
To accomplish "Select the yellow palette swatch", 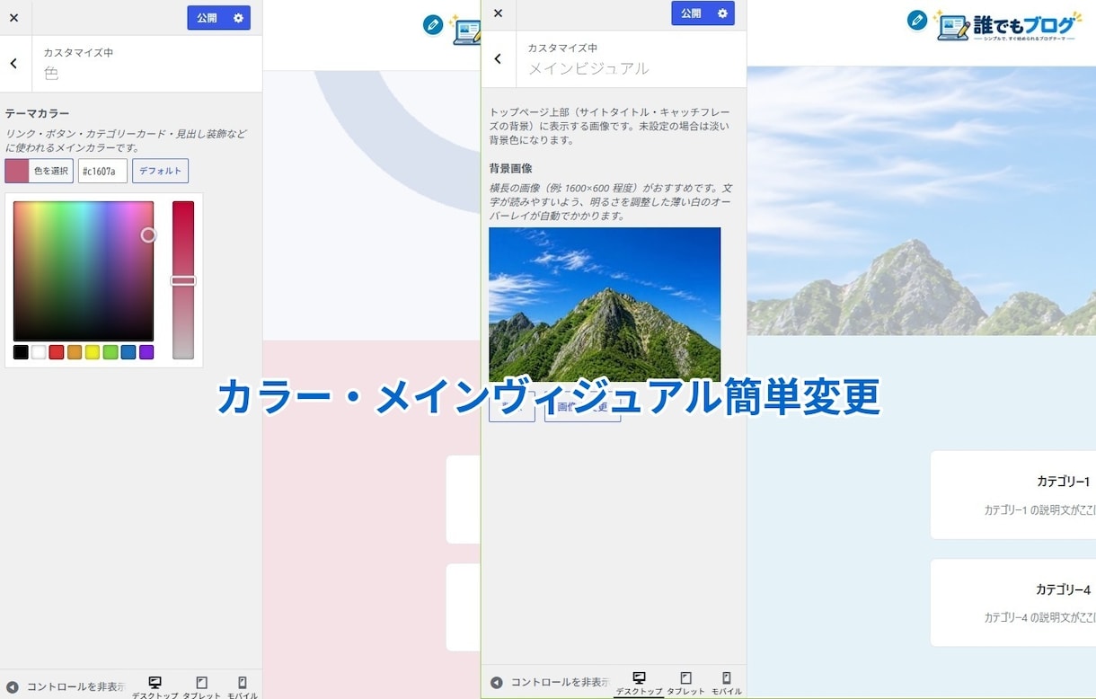I will (x=93, y=352).
